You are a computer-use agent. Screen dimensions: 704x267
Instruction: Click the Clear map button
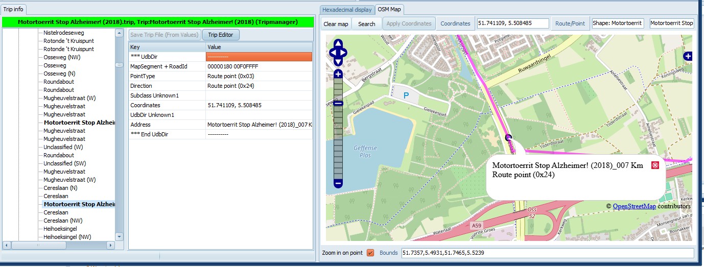pyautogui.click(x=336, y=23)
